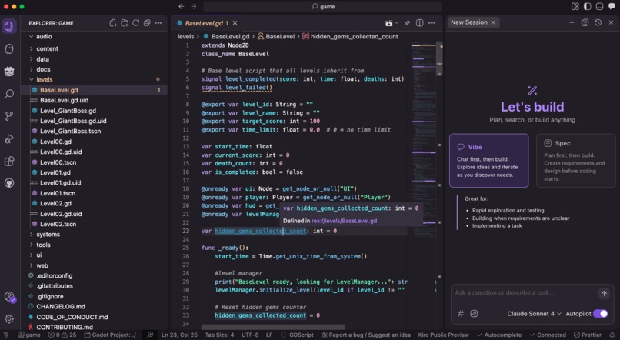
Task: Open run configuration dropdown in editor toolbar
Action: 397,23
